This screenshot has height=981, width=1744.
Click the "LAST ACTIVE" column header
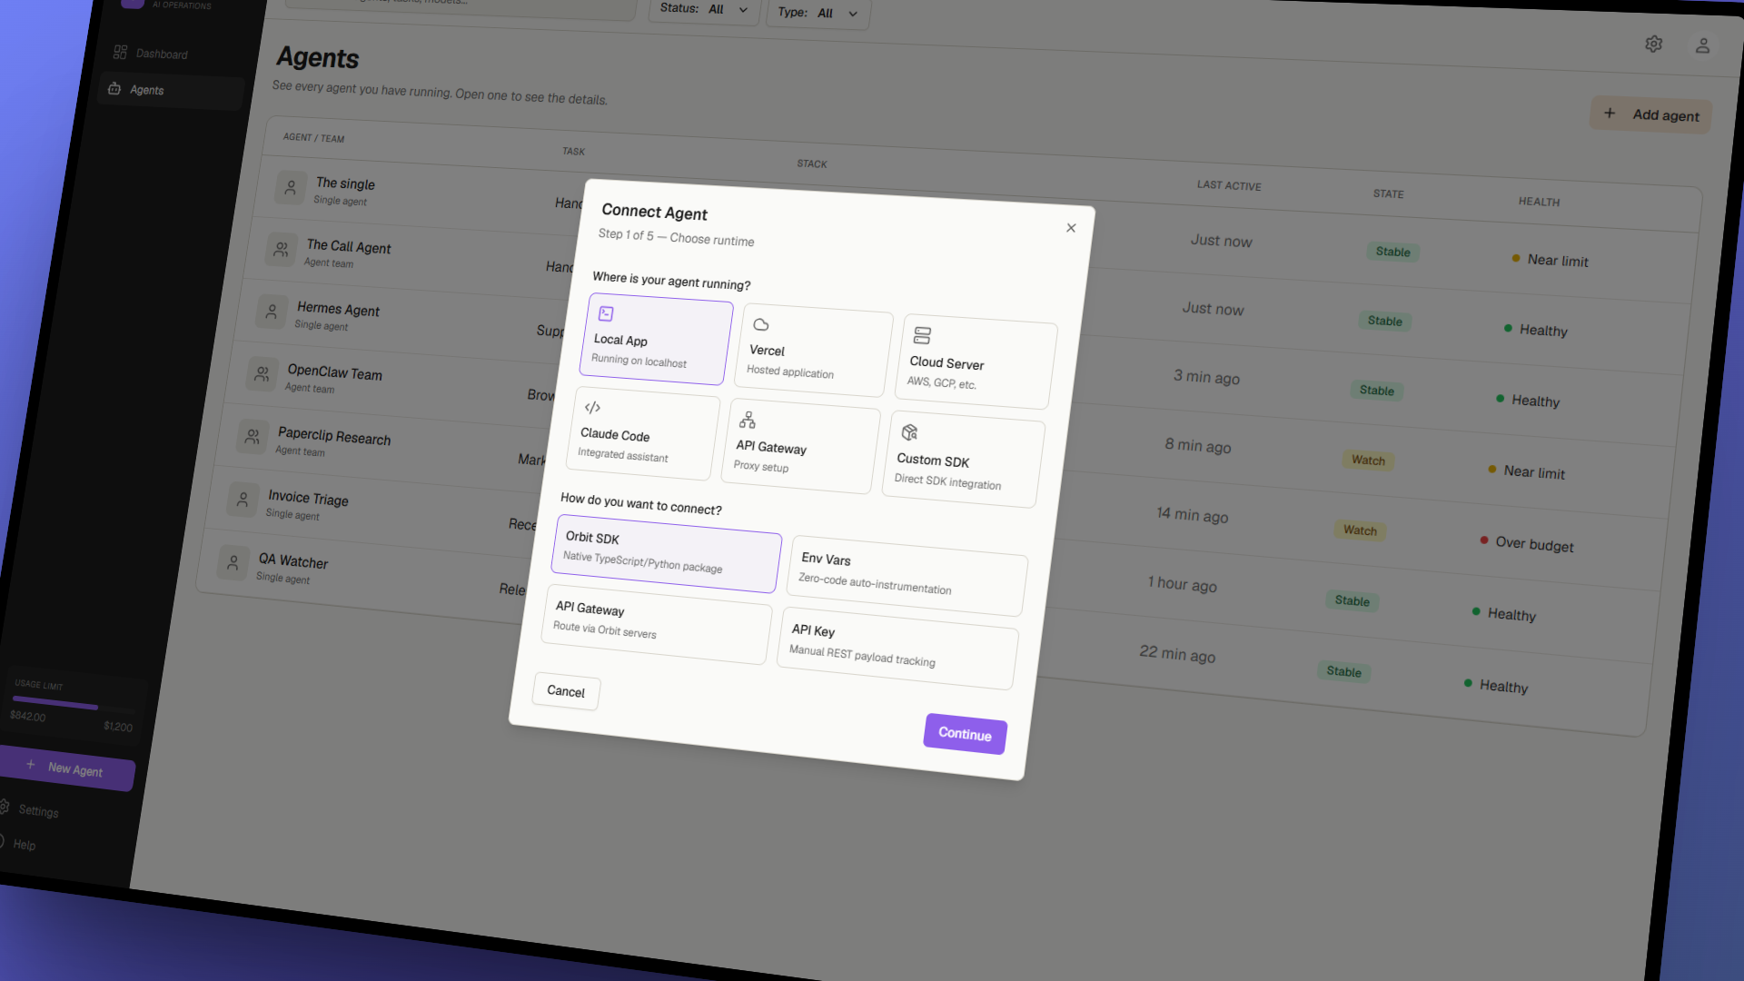(x=1229, y=185)
